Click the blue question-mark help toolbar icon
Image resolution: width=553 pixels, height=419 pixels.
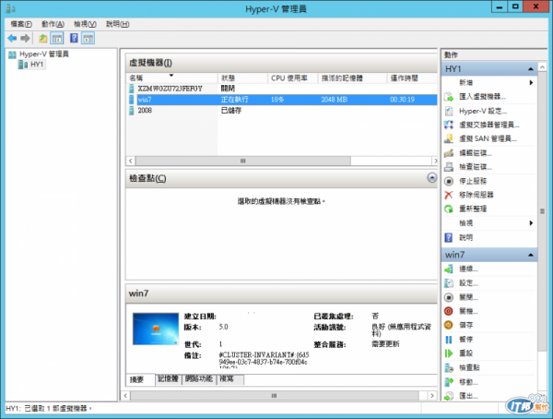[74, 38]
